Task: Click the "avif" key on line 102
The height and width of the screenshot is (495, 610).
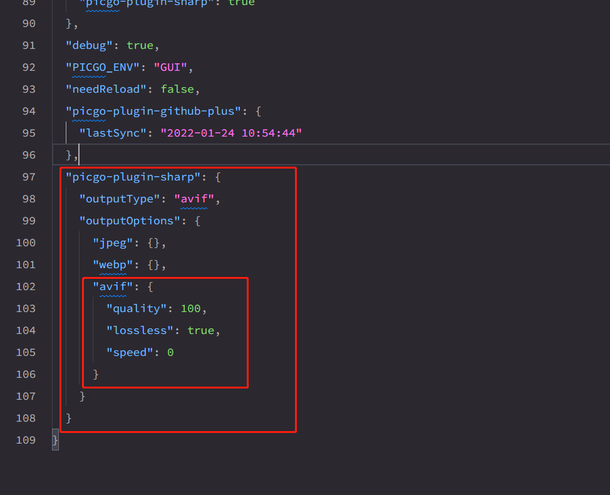Action: (113, 287)
